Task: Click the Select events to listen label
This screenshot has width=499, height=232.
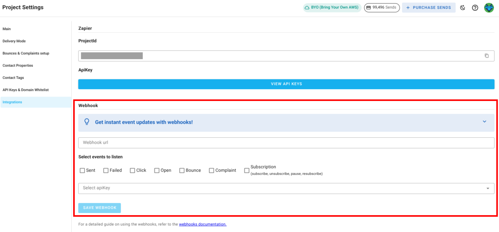Action: [x=100, y=157]
